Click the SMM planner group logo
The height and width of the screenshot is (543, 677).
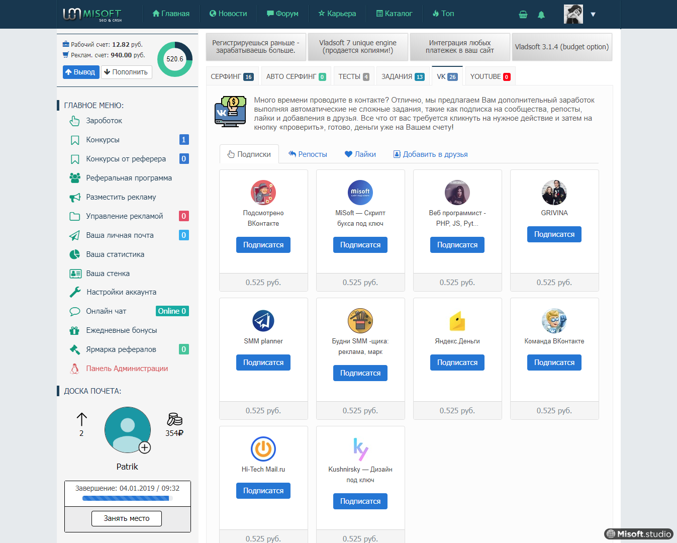click(x=263, y=320)
